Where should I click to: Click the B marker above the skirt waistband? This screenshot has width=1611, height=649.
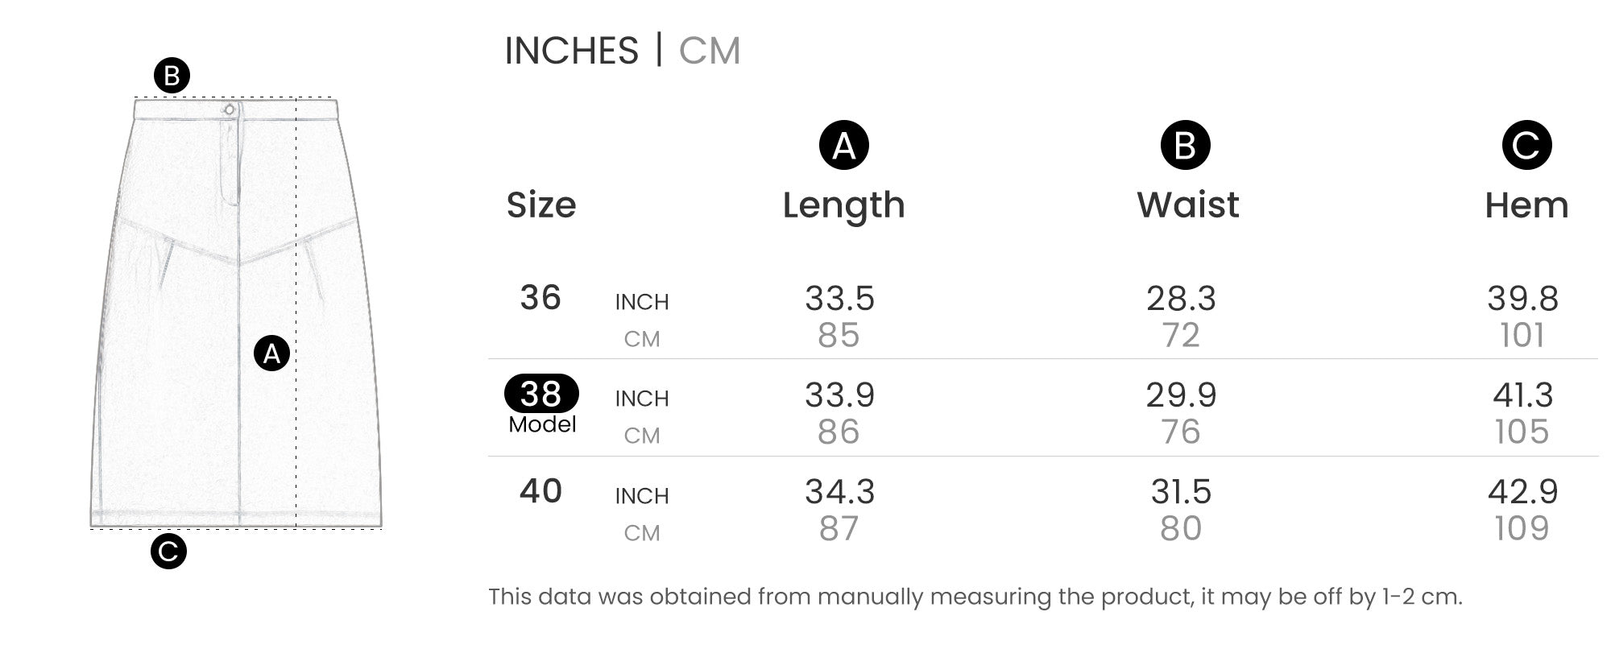tap(172, 76)
